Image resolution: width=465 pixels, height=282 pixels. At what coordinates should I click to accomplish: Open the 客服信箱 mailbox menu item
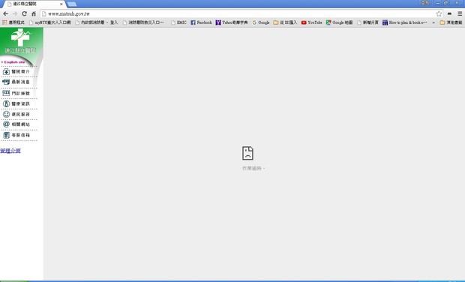point(16,135)
